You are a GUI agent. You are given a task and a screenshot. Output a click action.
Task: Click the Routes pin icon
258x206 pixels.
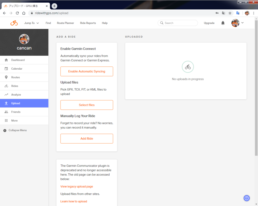6,77
